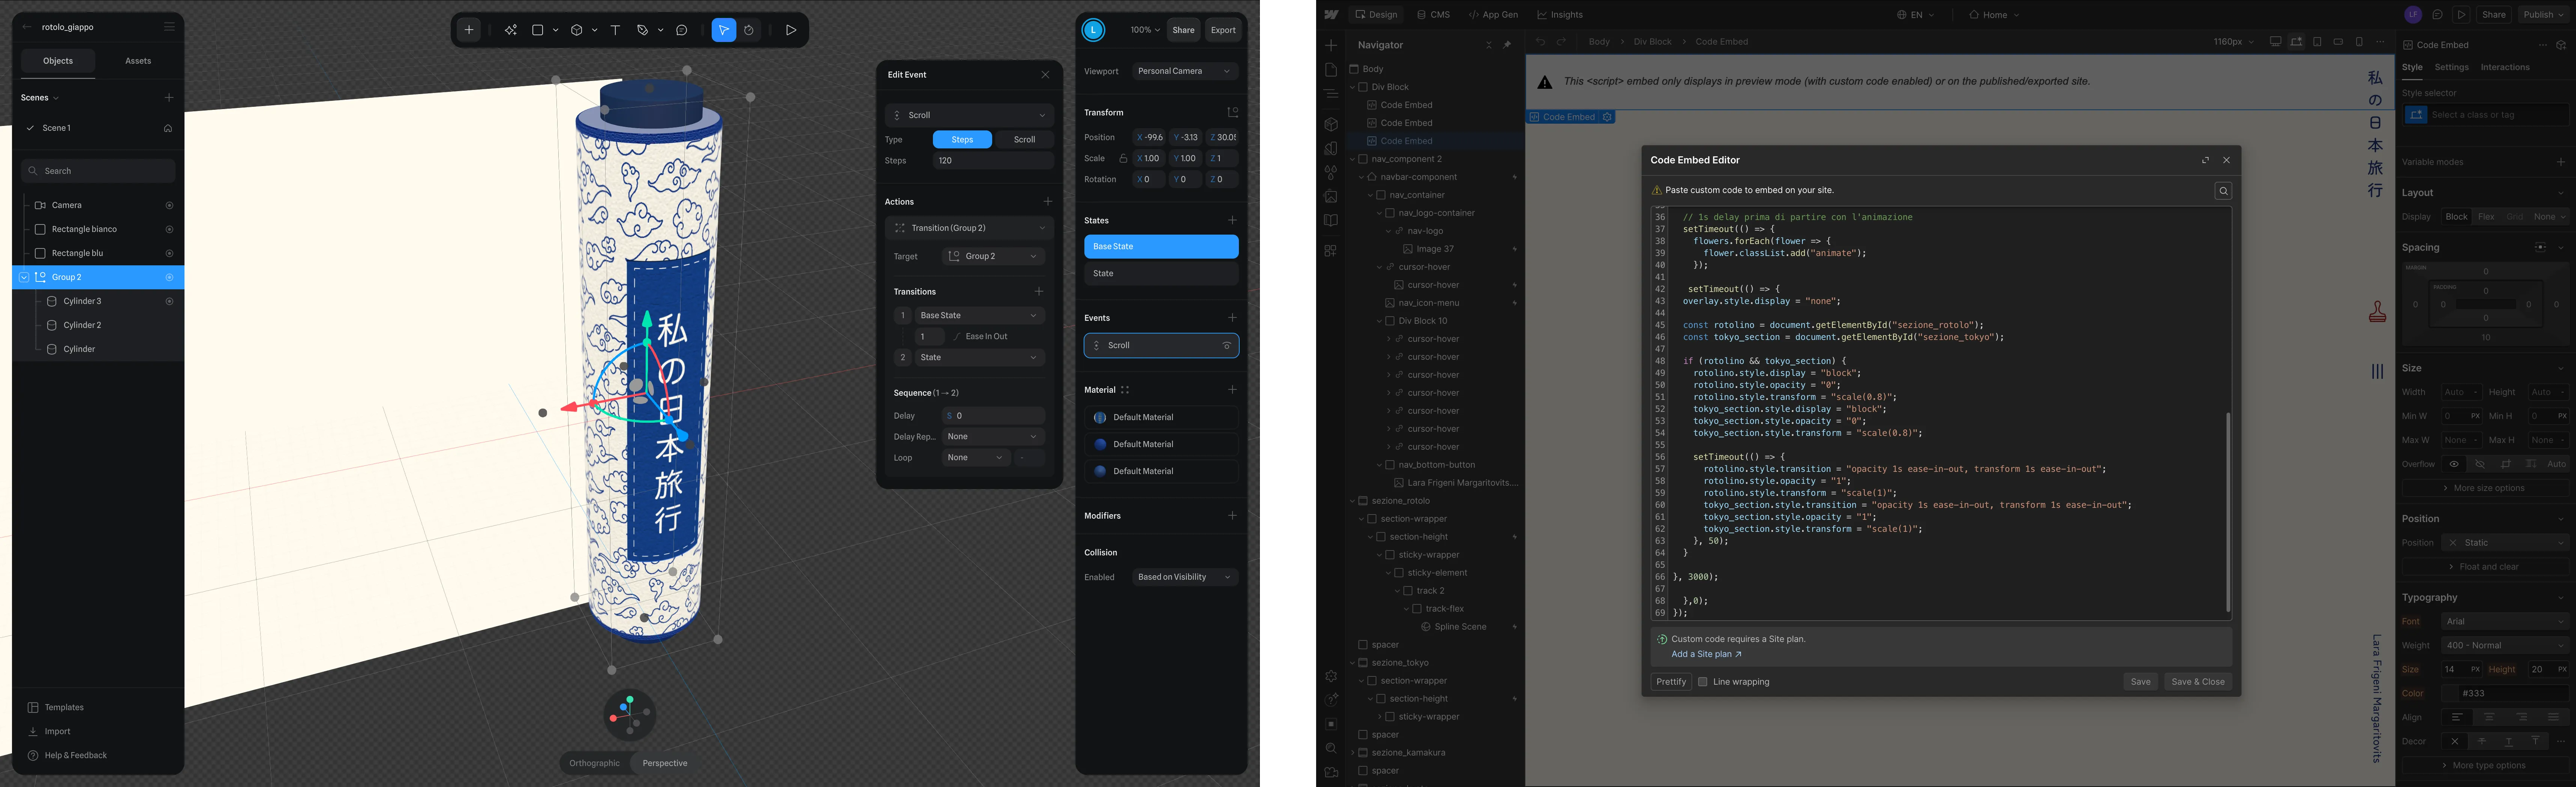This screenshot has height=787, width=2576.
Task: Click the Export button in Spline
Action: pos(1223,30)
